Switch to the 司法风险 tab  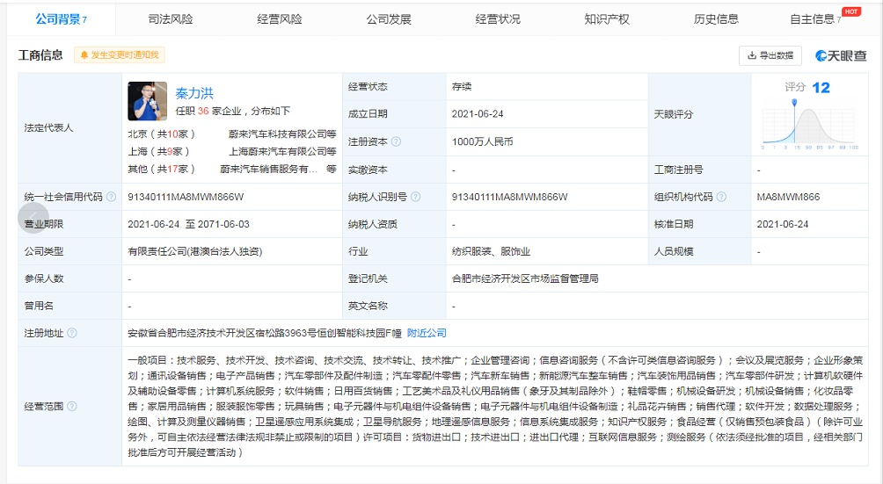click(170, 18)
